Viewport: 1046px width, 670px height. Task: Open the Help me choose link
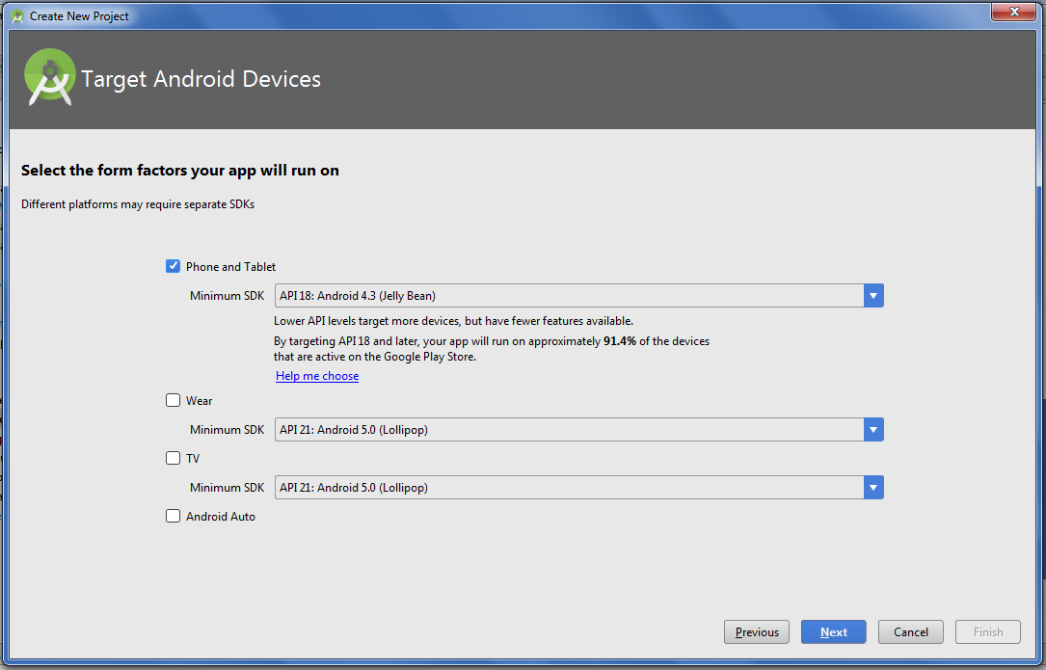[317, 376]
